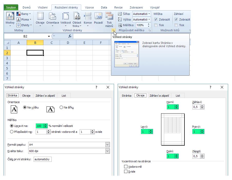This screenshot has width=232, height=180.
Task: Select the Na šířku radio button
Action: click(61, 107)
